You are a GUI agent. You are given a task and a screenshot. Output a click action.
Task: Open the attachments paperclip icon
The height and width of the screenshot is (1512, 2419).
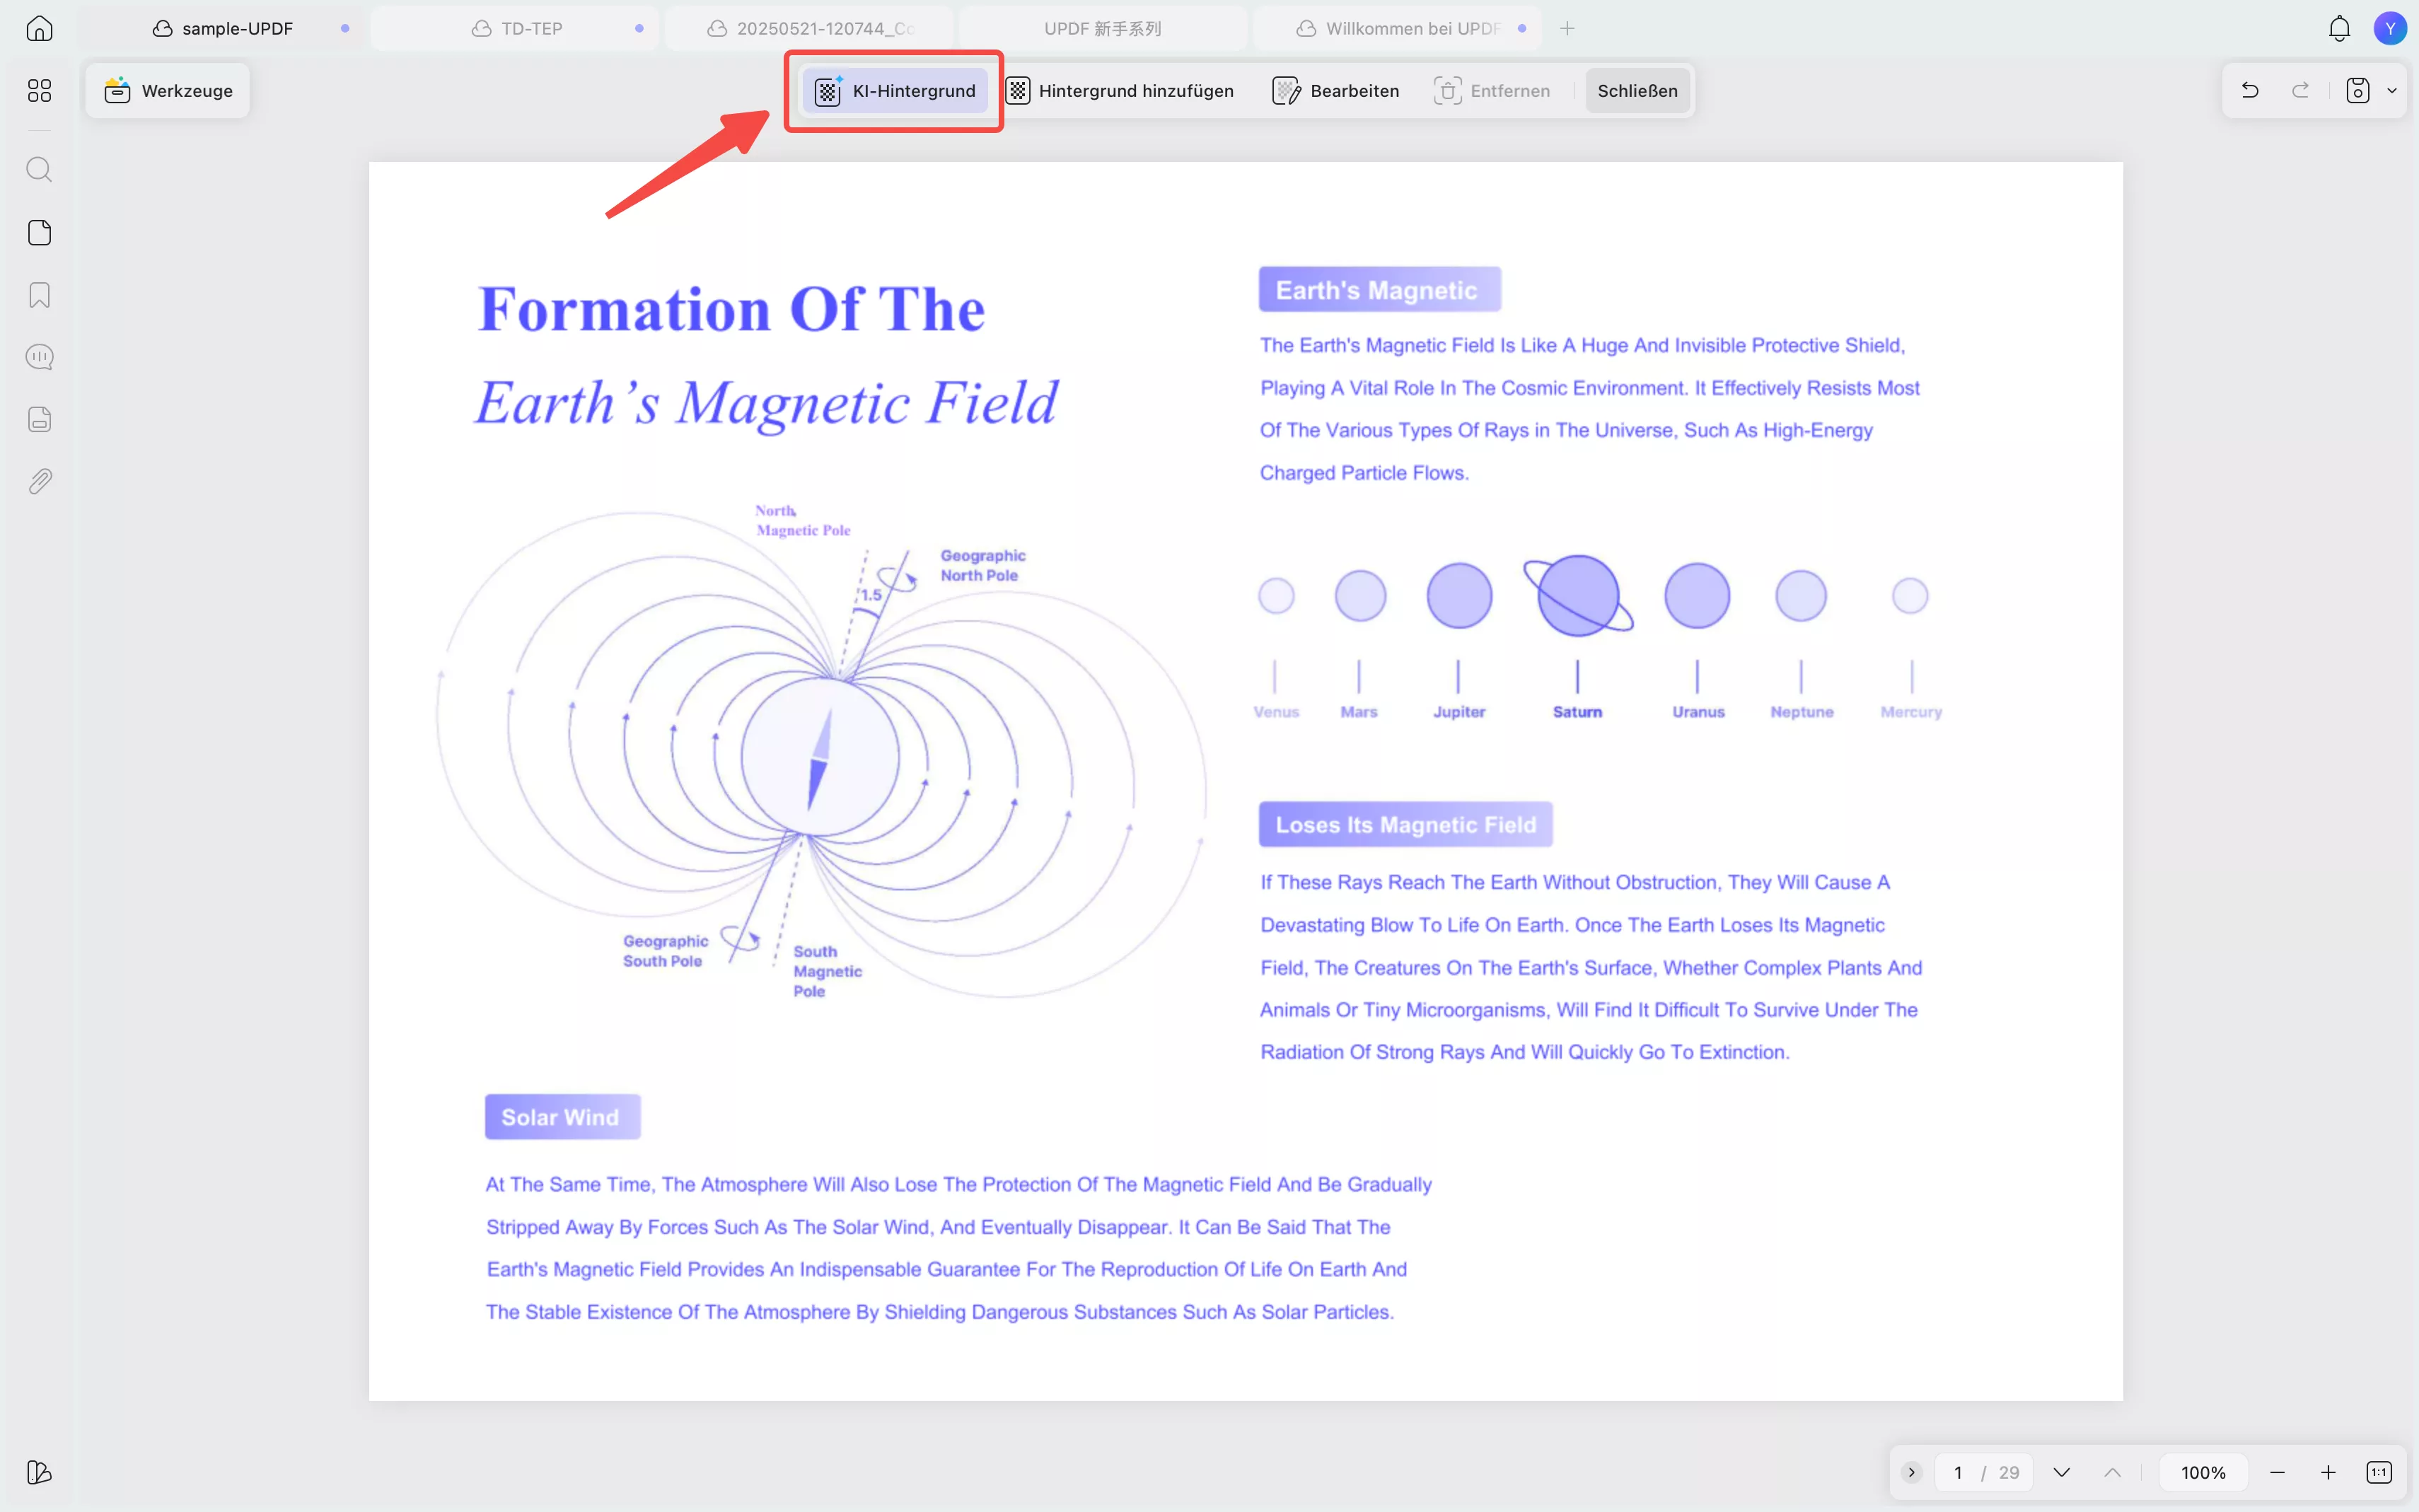click(39, 481)
